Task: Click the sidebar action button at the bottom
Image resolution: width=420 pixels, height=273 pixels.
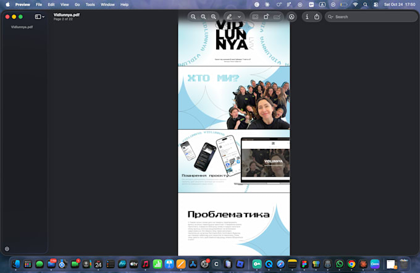Action: pos(7,249)
